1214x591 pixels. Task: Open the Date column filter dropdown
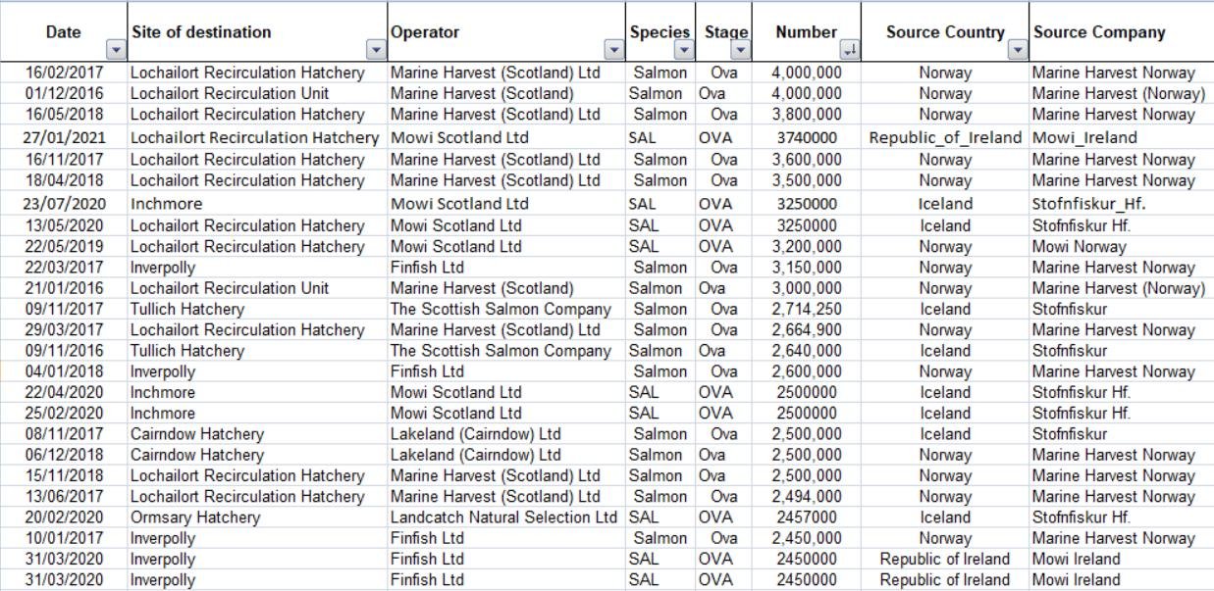(117, 50)
